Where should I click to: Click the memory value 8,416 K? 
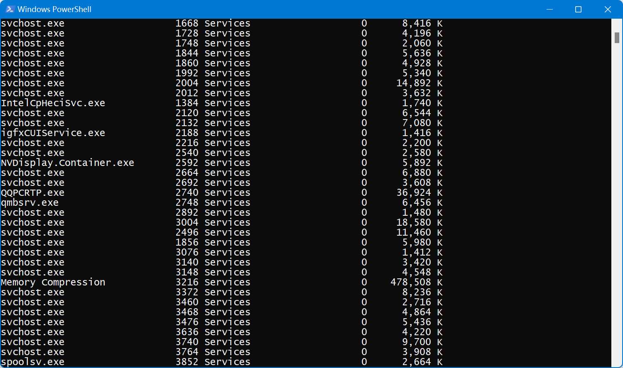point(422,23)
